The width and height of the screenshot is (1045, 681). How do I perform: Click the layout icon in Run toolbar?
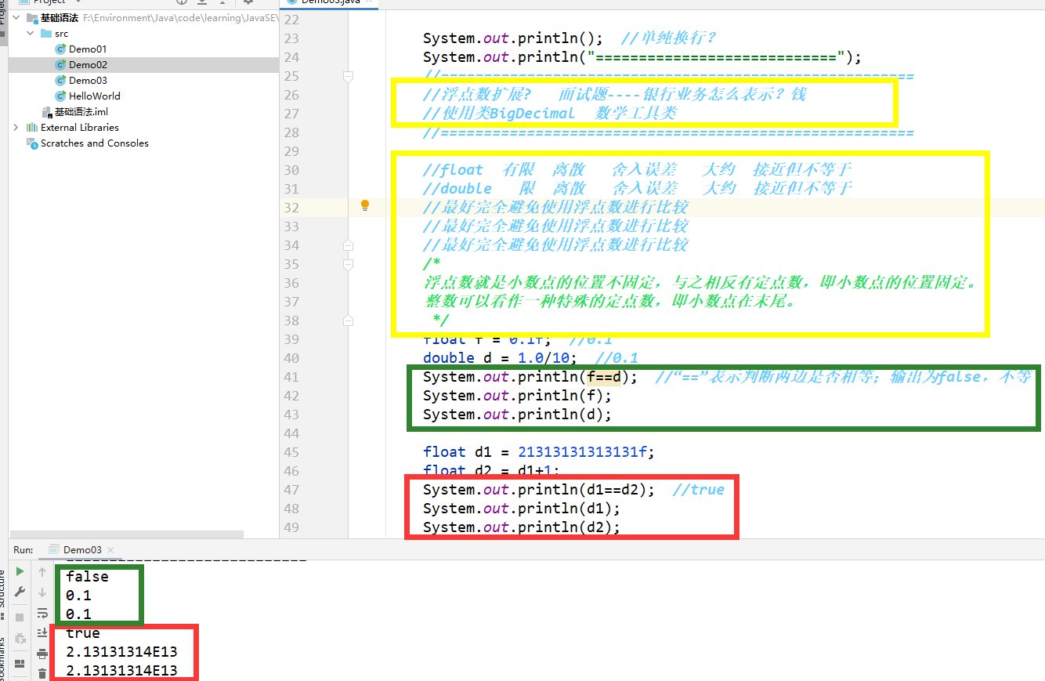(x=20, y=664)
